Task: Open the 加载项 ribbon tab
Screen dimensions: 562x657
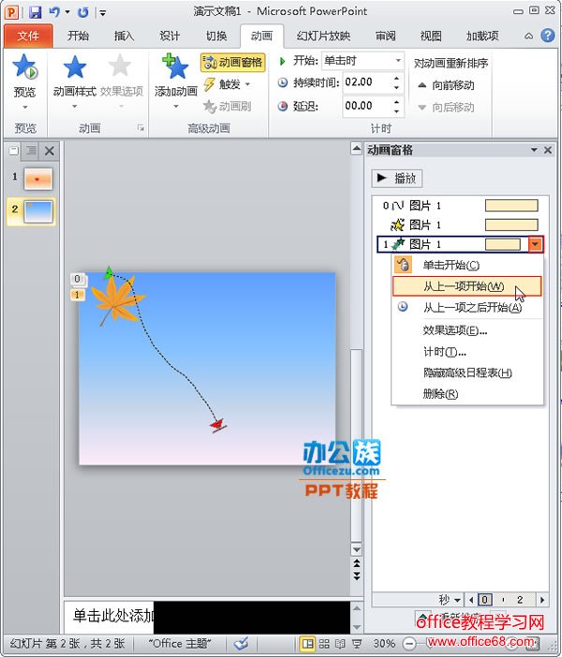Action: click(481, 36)
